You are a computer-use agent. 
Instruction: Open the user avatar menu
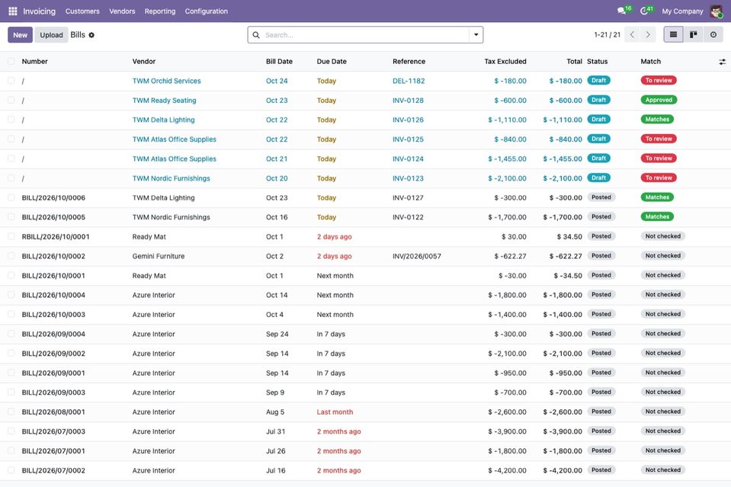click(x=716, y=11)
